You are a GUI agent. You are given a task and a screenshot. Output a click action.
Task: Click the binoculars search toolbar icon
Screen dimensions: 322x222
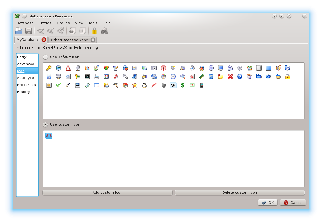(104, 31)
